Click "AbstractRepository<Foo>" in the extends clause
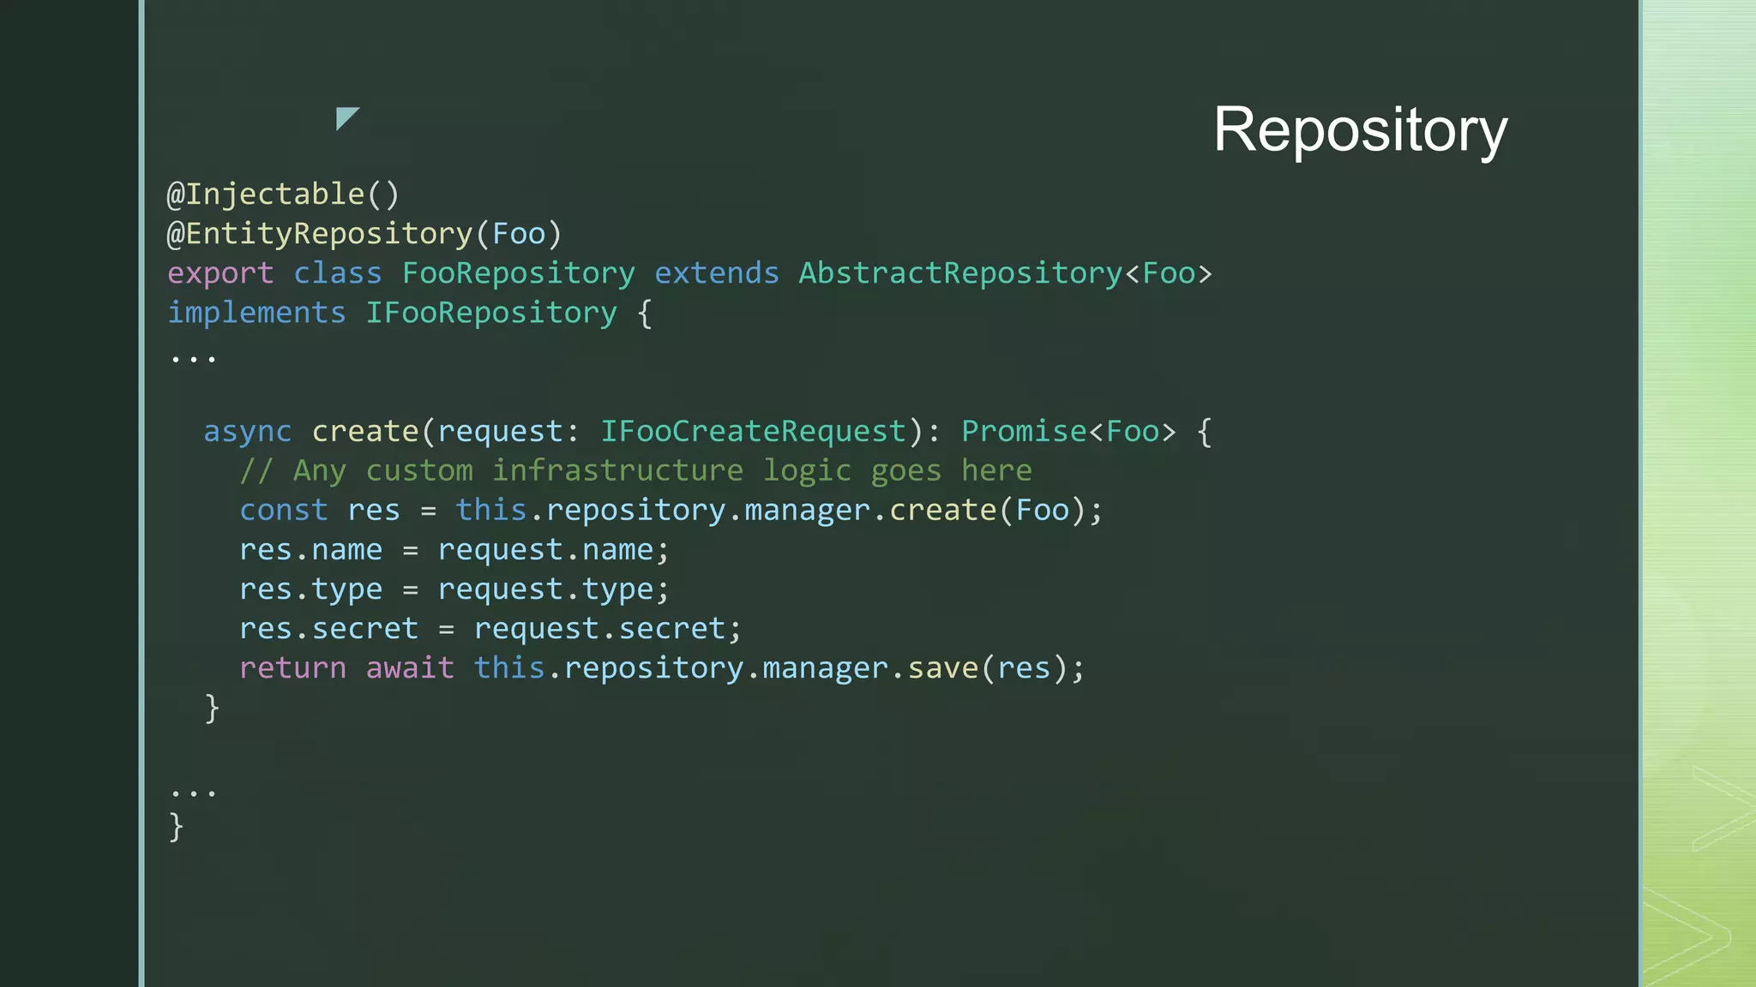Image resolution: width=1756 pixels, height=987 pixels. (x=1006, y=273)
